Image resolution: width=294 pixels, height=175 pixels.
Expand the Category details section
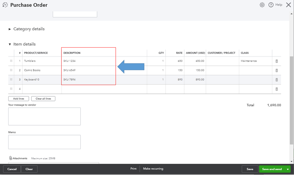(x=10, y=29)
